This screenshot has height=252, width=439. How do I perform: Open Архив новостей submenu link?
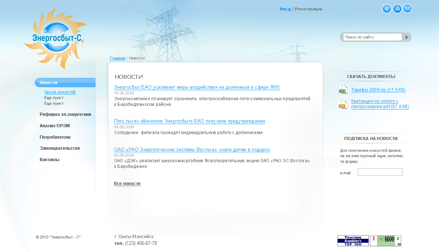pyautogui.click(x=60, y=92)
